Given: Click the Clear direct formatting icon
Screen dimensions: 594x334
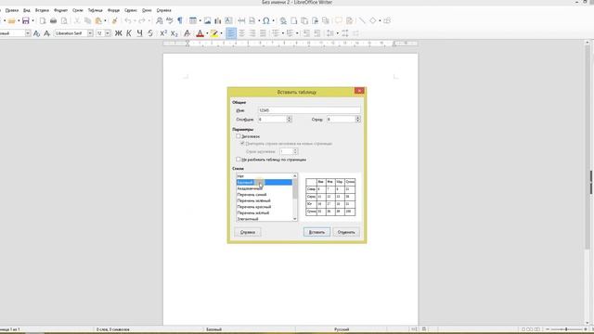Looking at the screenshot, I should coord(187,33).
